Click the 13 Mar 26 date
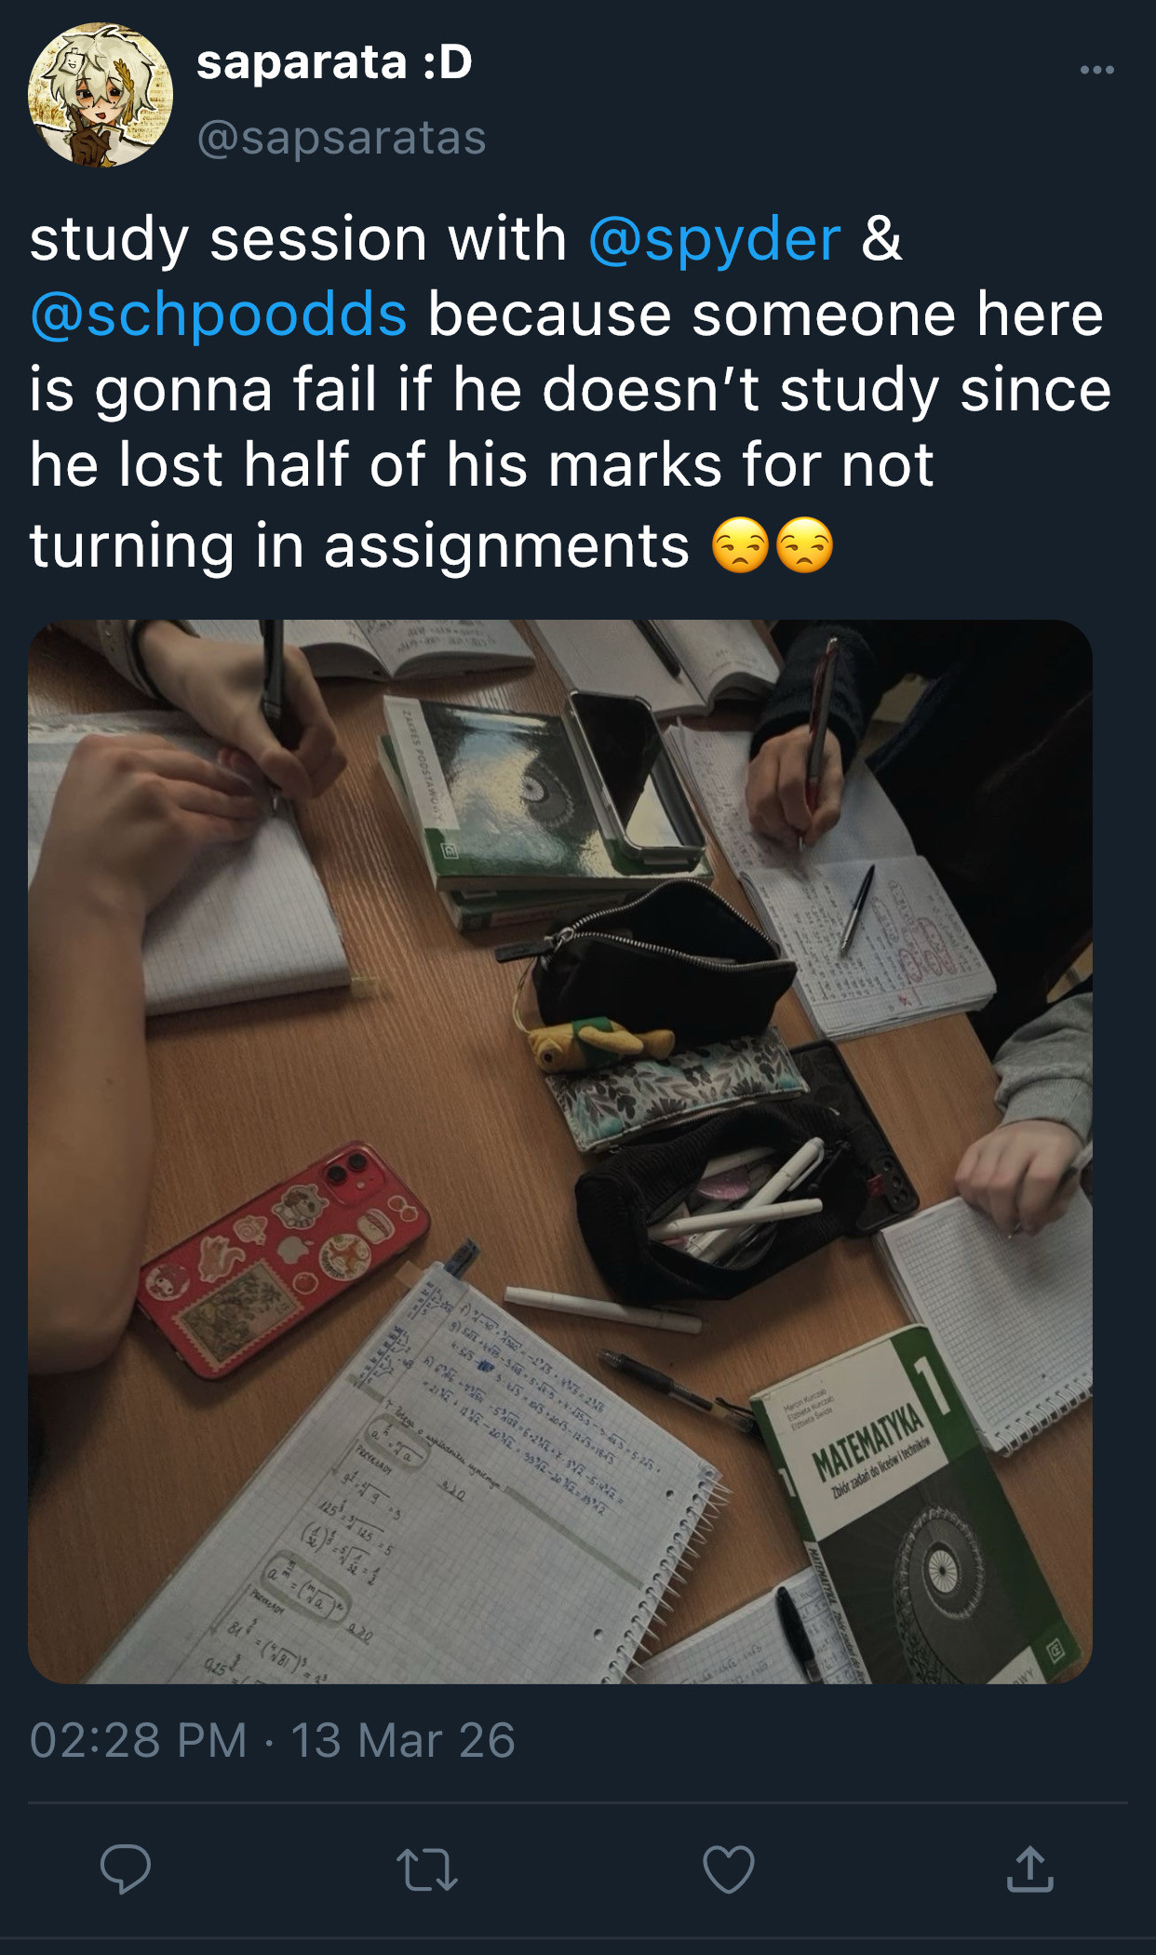This screenshot has width=1156, height=1955. (403, 1741)
